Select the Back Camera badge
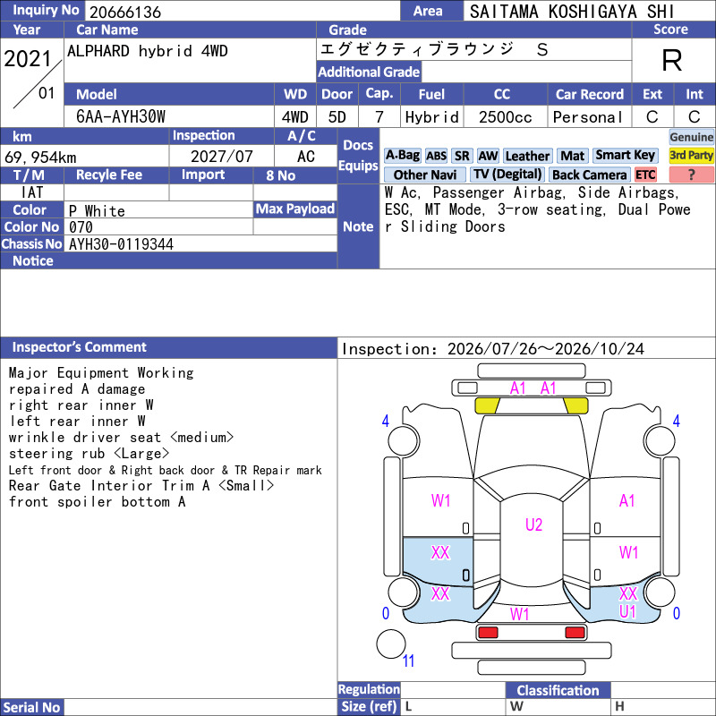 tap(589, 175)
